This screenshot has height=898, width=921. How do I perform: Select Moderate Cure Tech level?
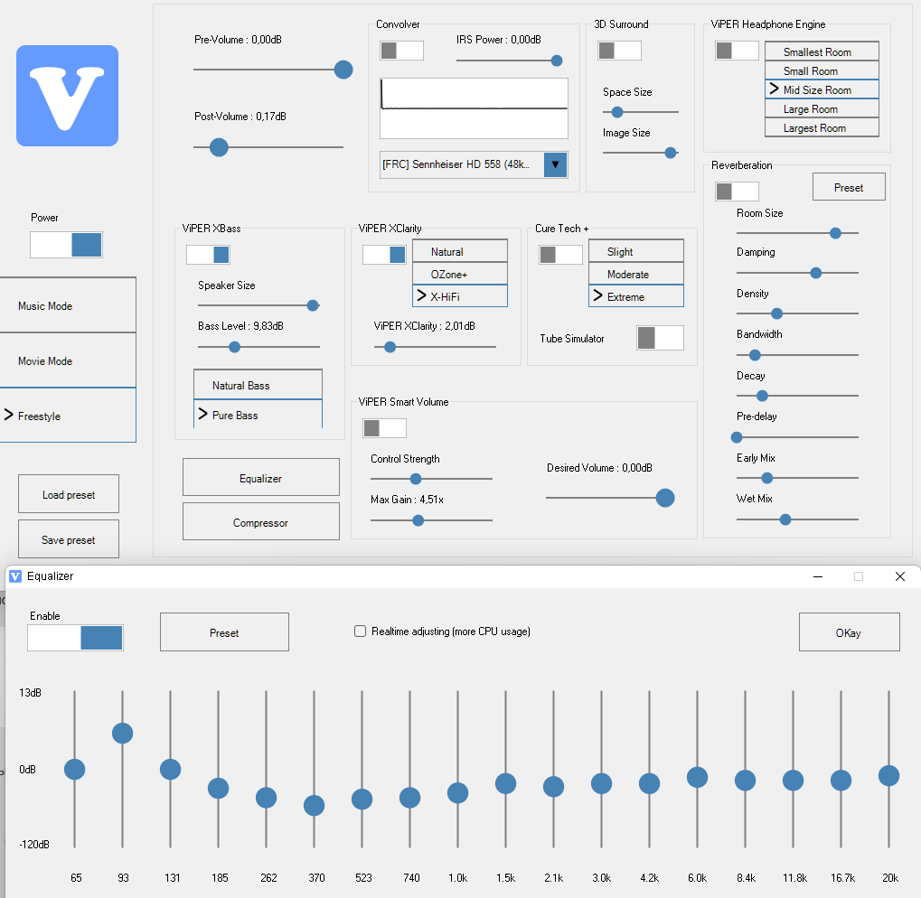(x=636, y=274)
